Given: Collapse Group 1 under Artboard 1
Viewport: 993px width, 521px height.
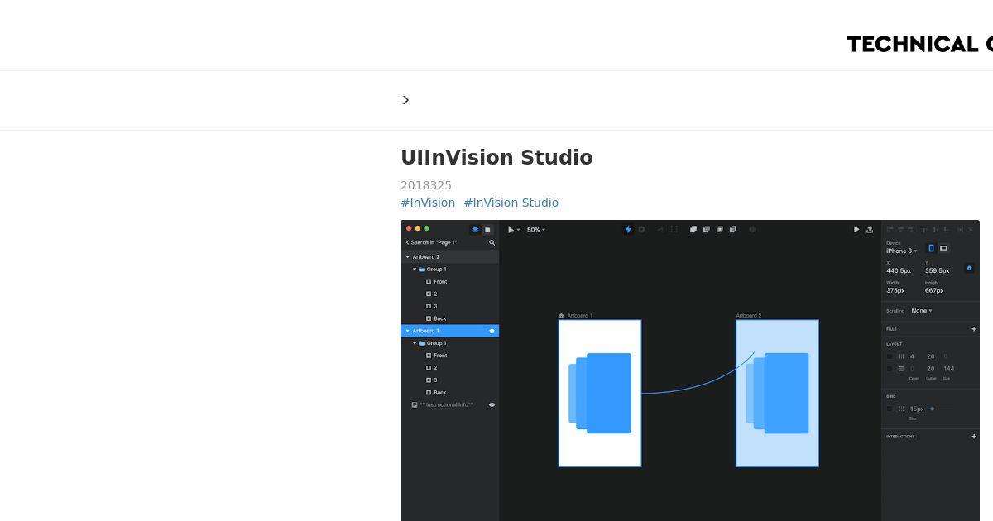Looking at the screenshot, I should [415, 343].
